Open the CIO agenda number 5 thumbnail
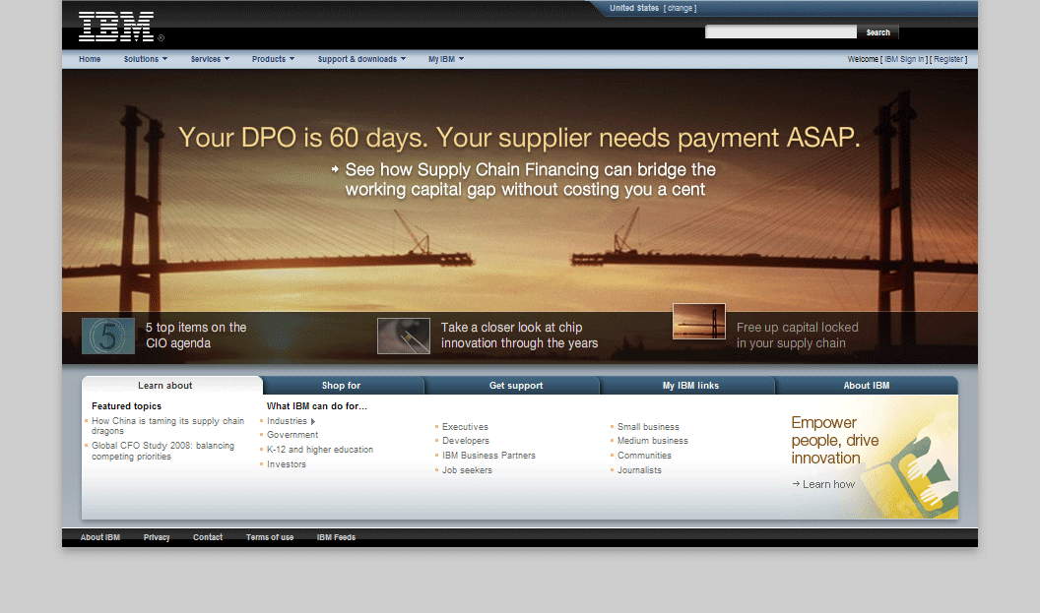The width and height of the screenshot is (1040, 613). tap(108, 336)
